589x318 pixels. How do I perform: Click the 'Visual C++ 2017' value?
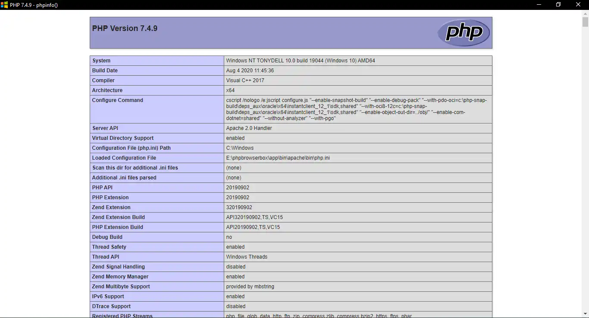pyautogui.click(x=245, y=80)
